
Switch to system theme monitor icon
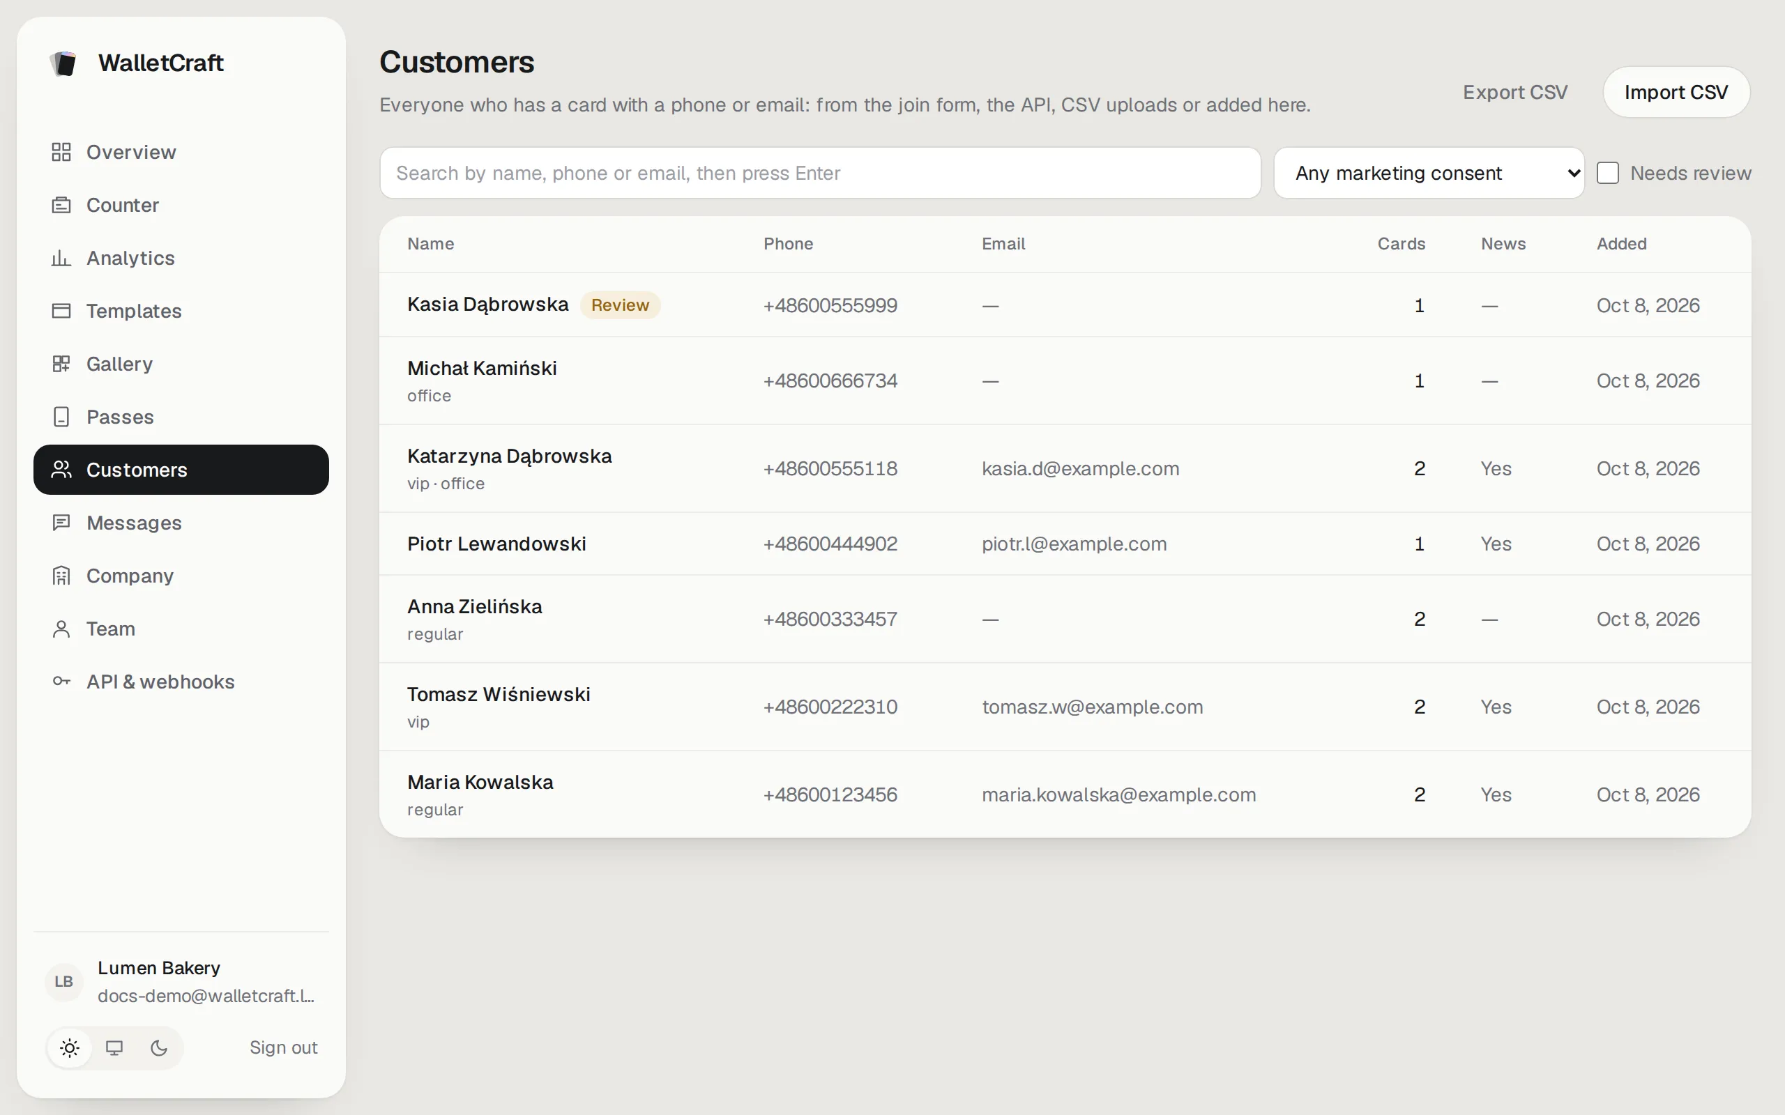tap(114, 1048)
